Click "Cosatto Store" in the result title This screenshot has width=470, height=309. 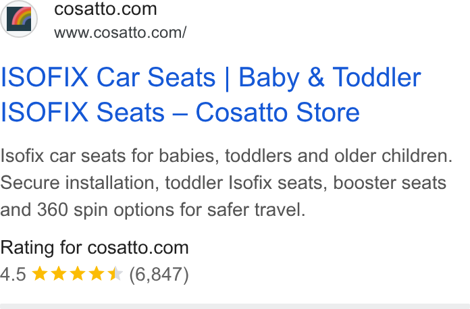pyautogui.click(x=278, y=112)
